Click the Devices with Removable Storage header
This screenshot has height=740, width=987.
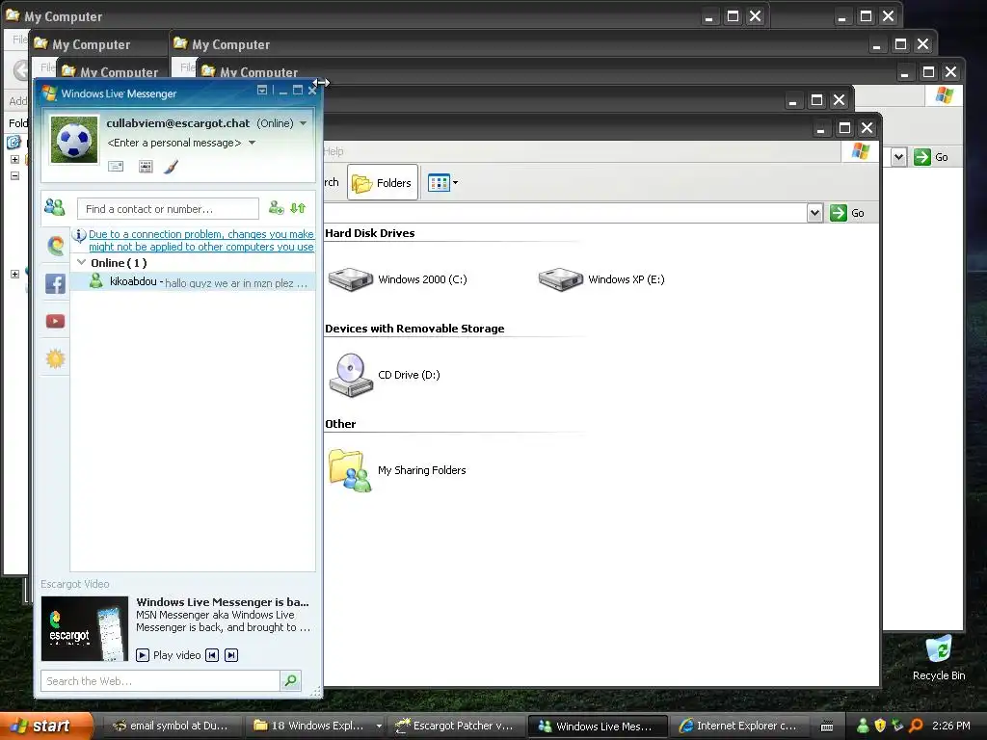[414, 329]
